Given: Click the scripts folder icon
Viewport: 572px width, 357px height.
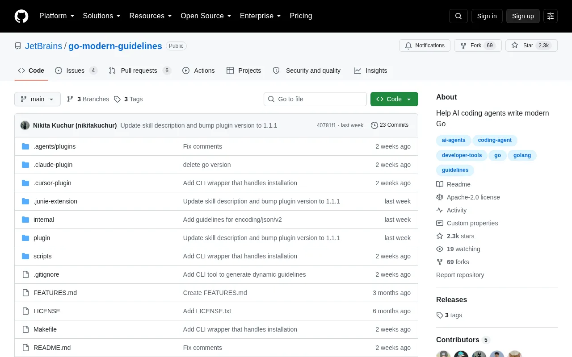Looking at the screenshot, I should pyautogui.click(x=25, y=256).
